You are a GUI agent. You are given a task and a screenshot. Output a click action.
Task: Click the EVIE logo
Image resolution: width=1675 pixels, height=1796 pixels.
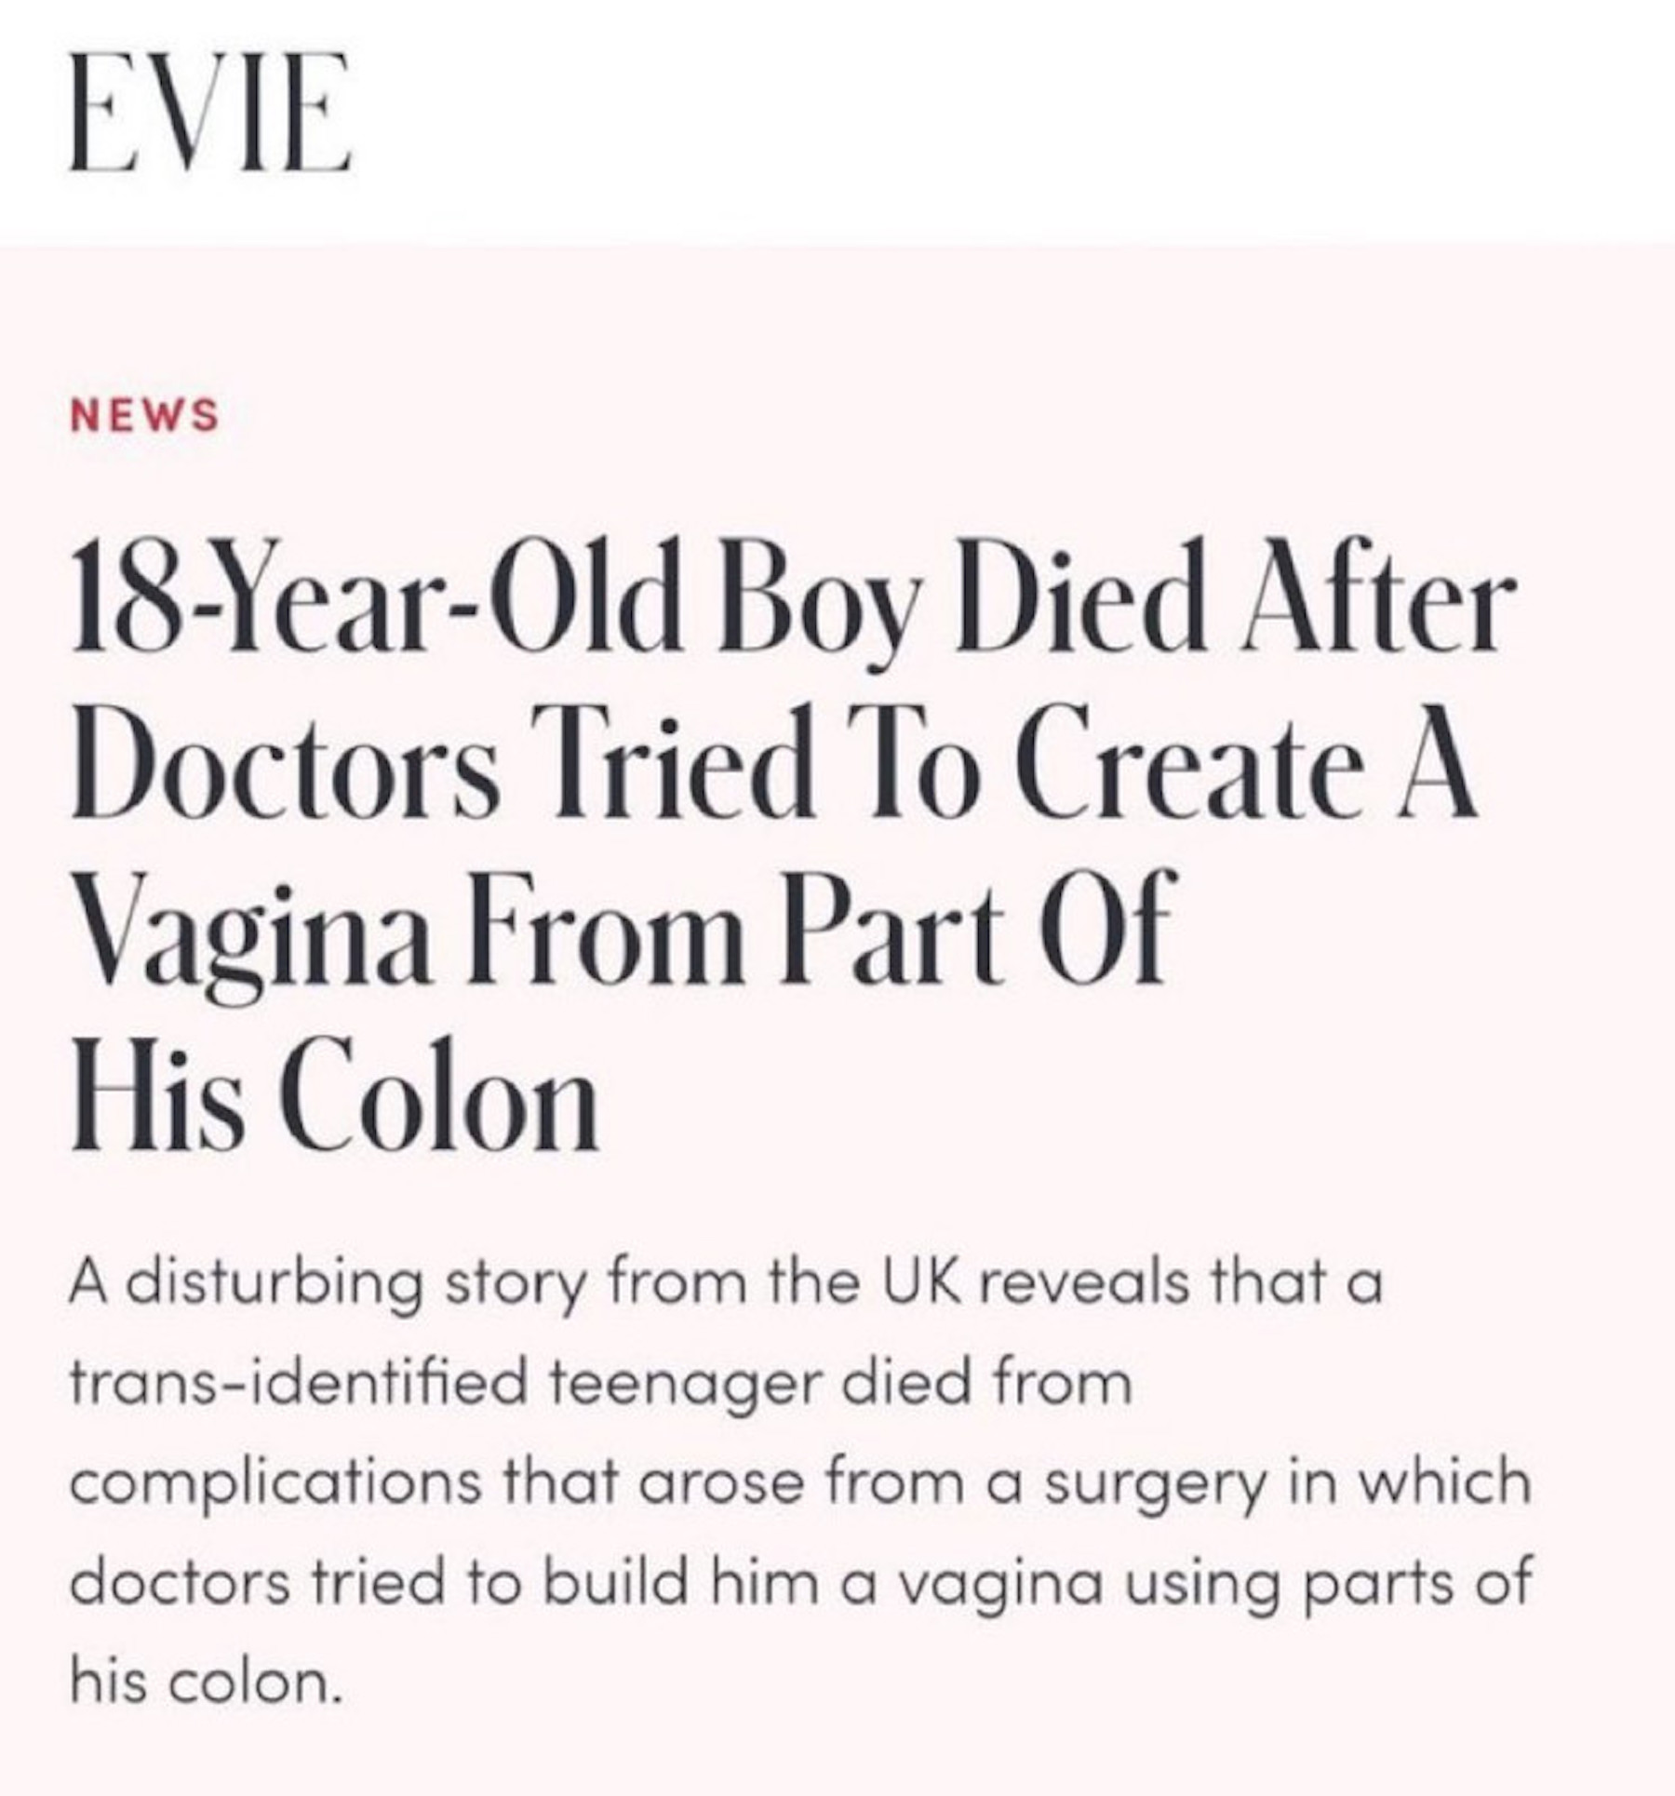[x=210, y=113]
